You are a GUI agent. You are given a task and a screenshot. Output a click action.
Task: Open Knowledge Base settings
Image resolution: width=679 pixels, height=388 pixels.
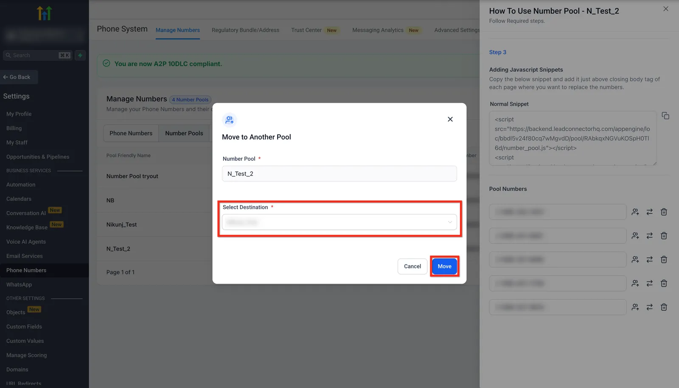27,227
